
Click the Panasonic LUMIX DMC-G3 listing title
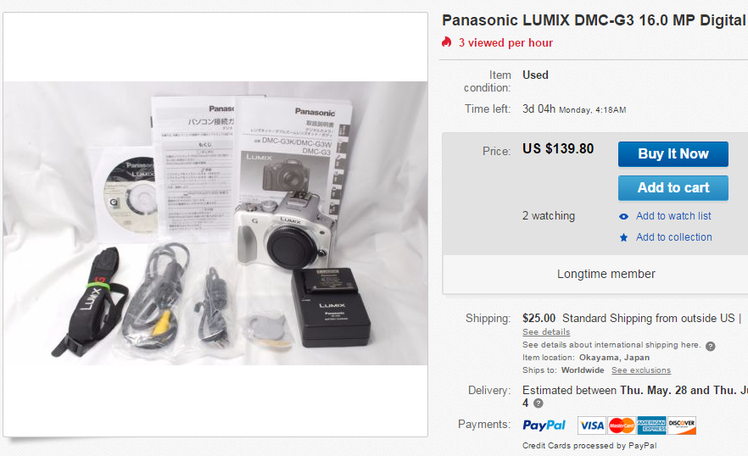[x=594, y=20]
